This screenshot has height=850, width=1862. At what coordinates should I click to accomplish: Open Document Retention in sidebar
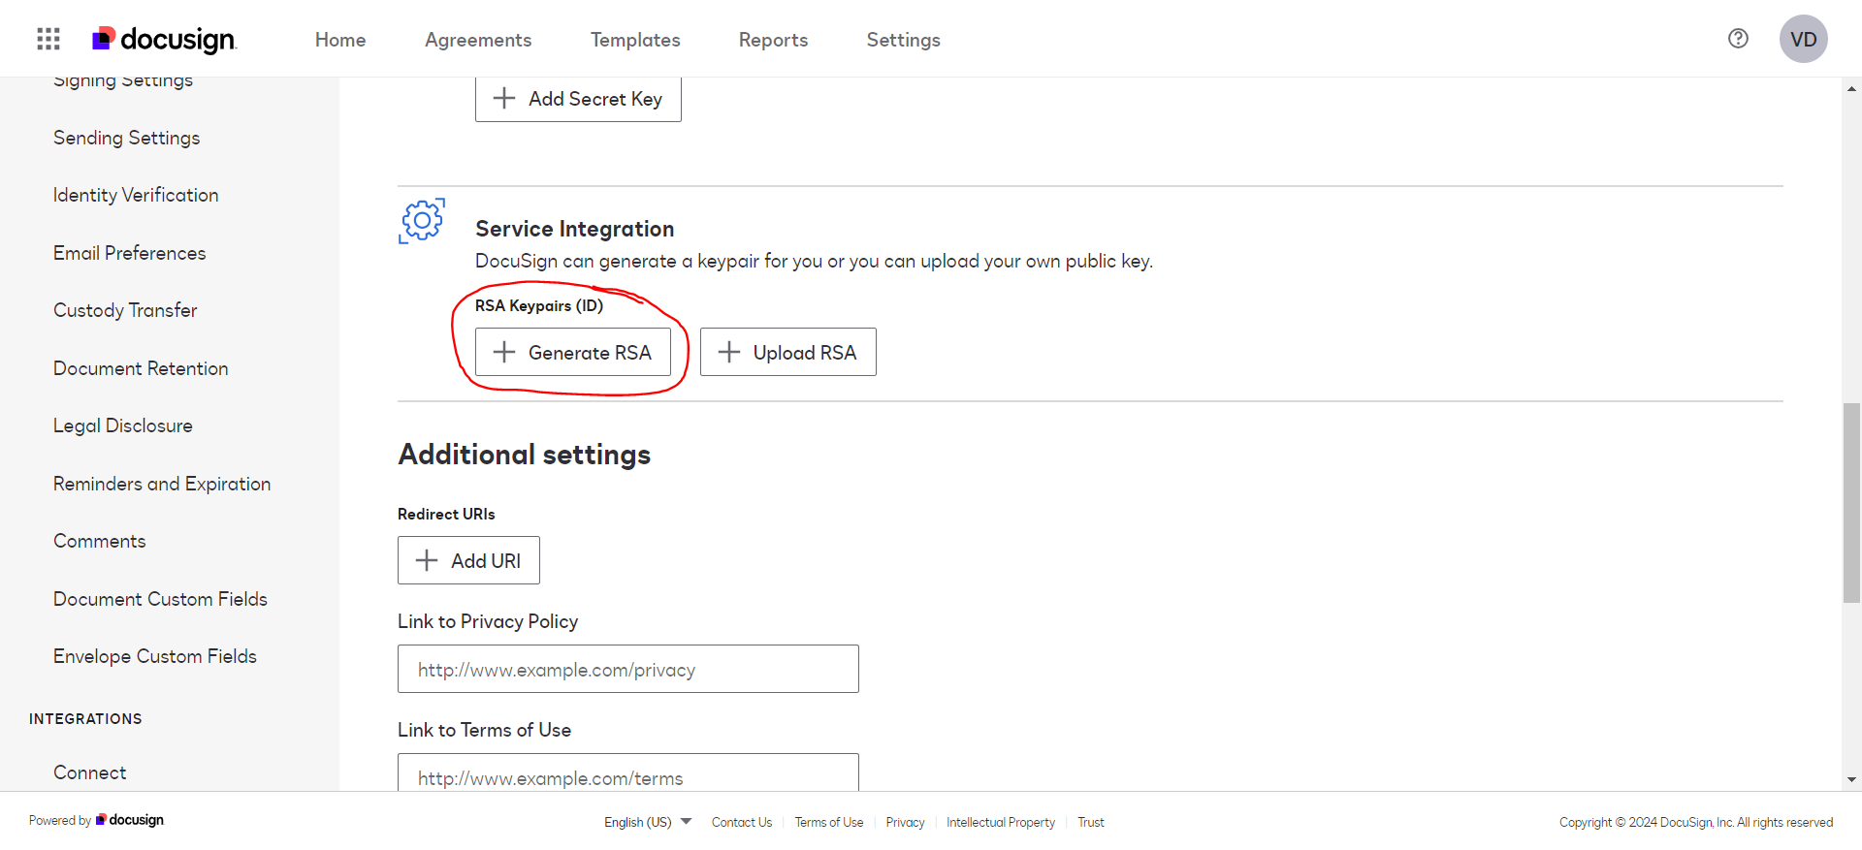(x=141, y=368)
